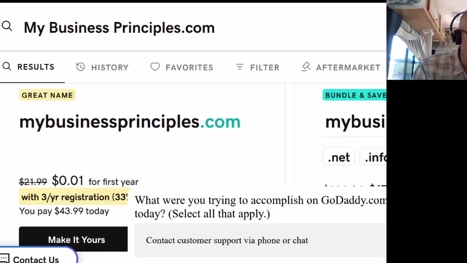Open the HISTORY tab label
The width and height of the screenshot is (467, 263).
[110, 68]
